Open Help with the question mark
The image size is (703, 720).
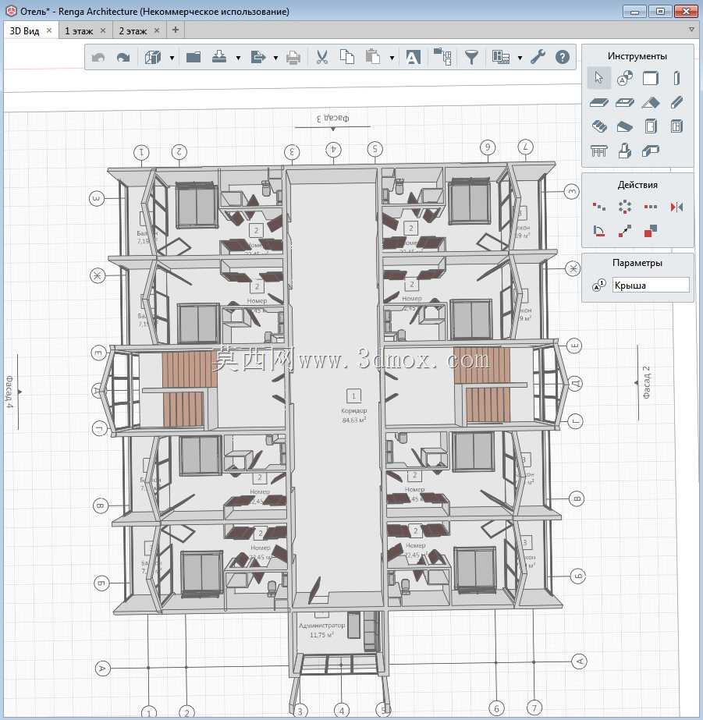[563, 58]
